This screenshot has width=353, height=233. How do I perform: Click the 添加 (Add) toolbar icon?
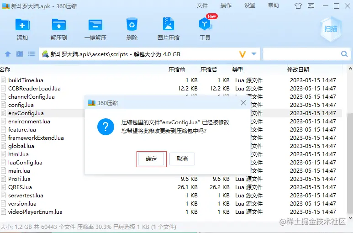pyautogui.click(x=22, y=25)
